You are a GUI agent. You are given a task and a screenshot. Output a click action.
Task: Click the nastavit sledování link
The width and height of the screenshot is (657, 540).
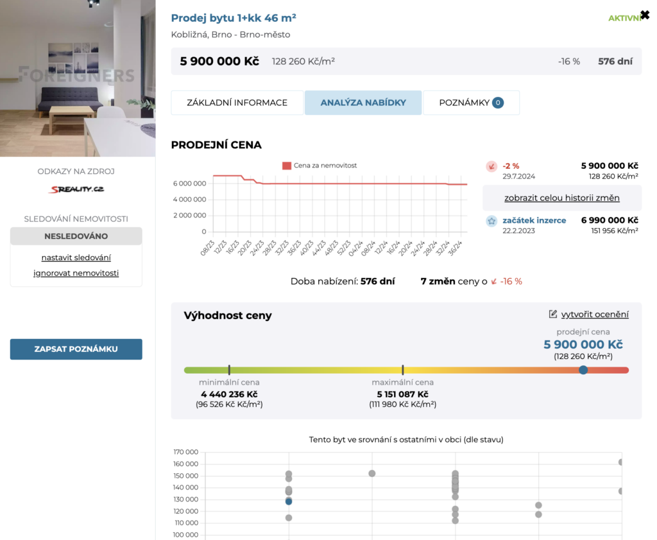pos(76,257)
